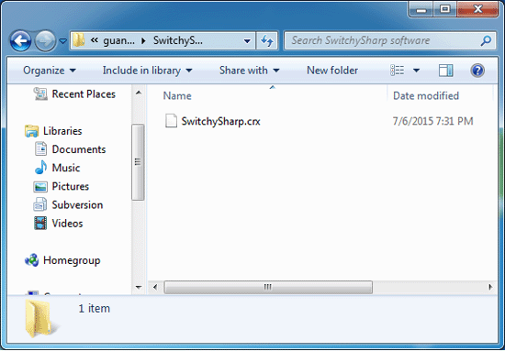Change your view icon button
This screenshot has width=505, height=351.
pos(397,70)
